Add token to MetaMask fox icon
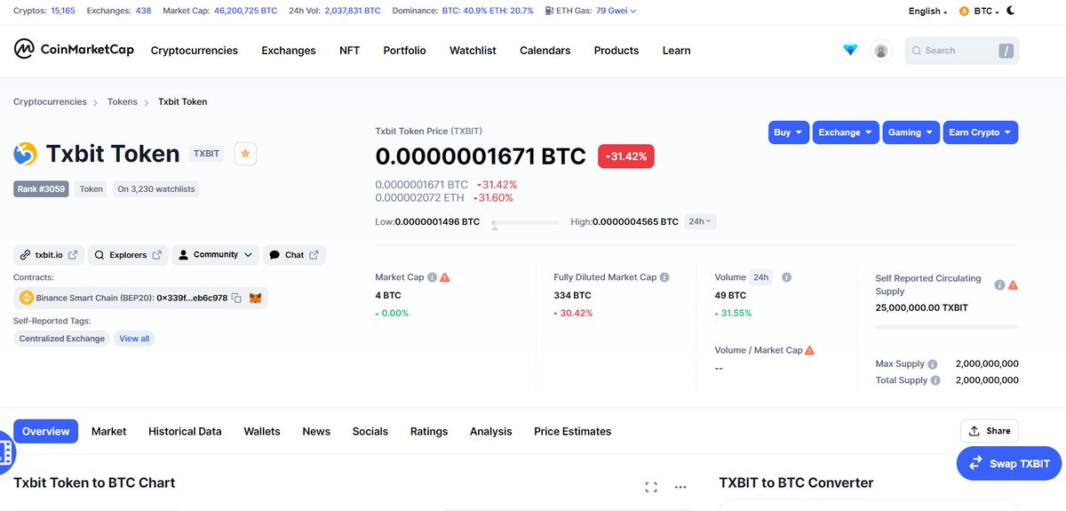 tap(256, 299)
